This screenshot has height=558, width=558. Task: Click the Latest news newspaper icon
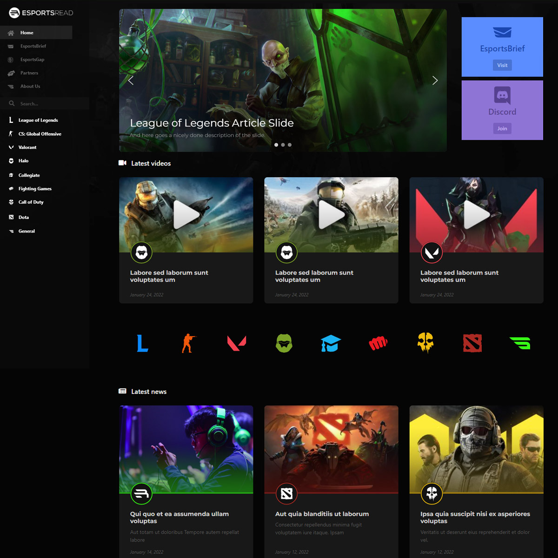click(x=122, y=391)
